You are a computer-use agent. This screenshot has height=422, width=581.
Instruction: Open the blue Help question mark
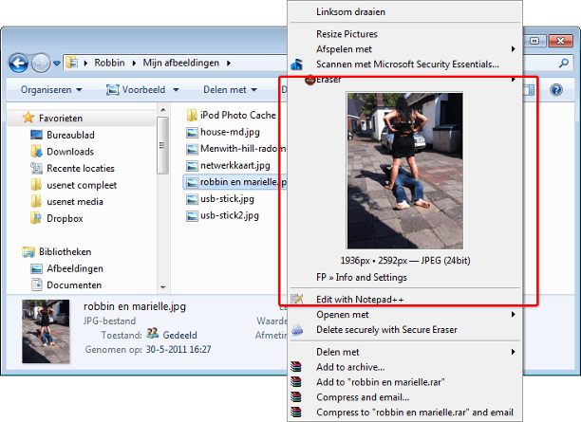point(556,90)
